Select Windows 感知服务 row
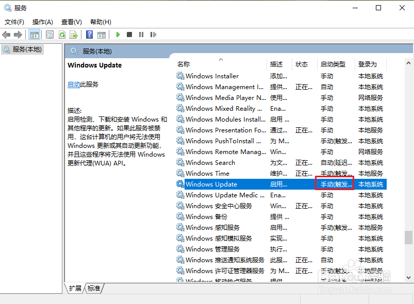This screenshot has width=414, height=304. pyautogui.click(x=281, y=227)
